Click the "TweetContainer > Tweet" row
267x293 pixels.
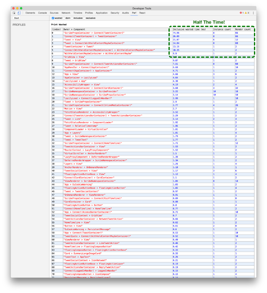pos(153,47)
